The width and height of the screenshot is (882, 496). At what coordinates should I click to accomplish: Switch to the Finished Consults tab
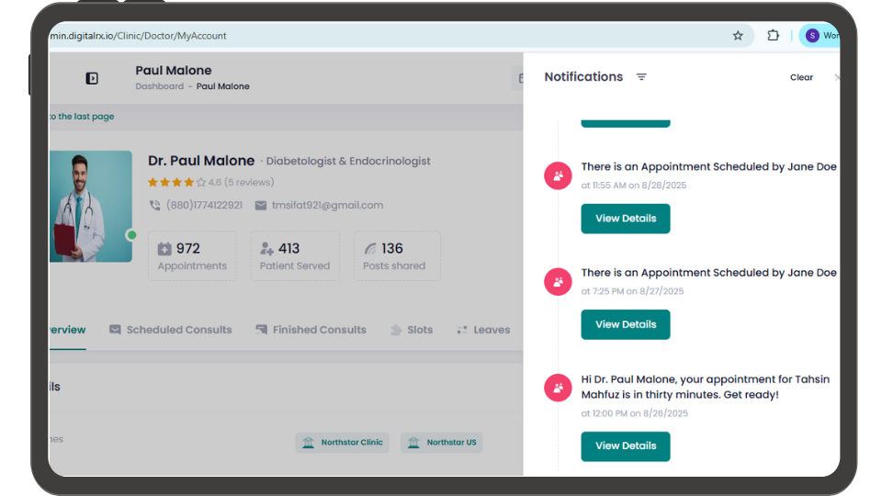click(311, 330)
